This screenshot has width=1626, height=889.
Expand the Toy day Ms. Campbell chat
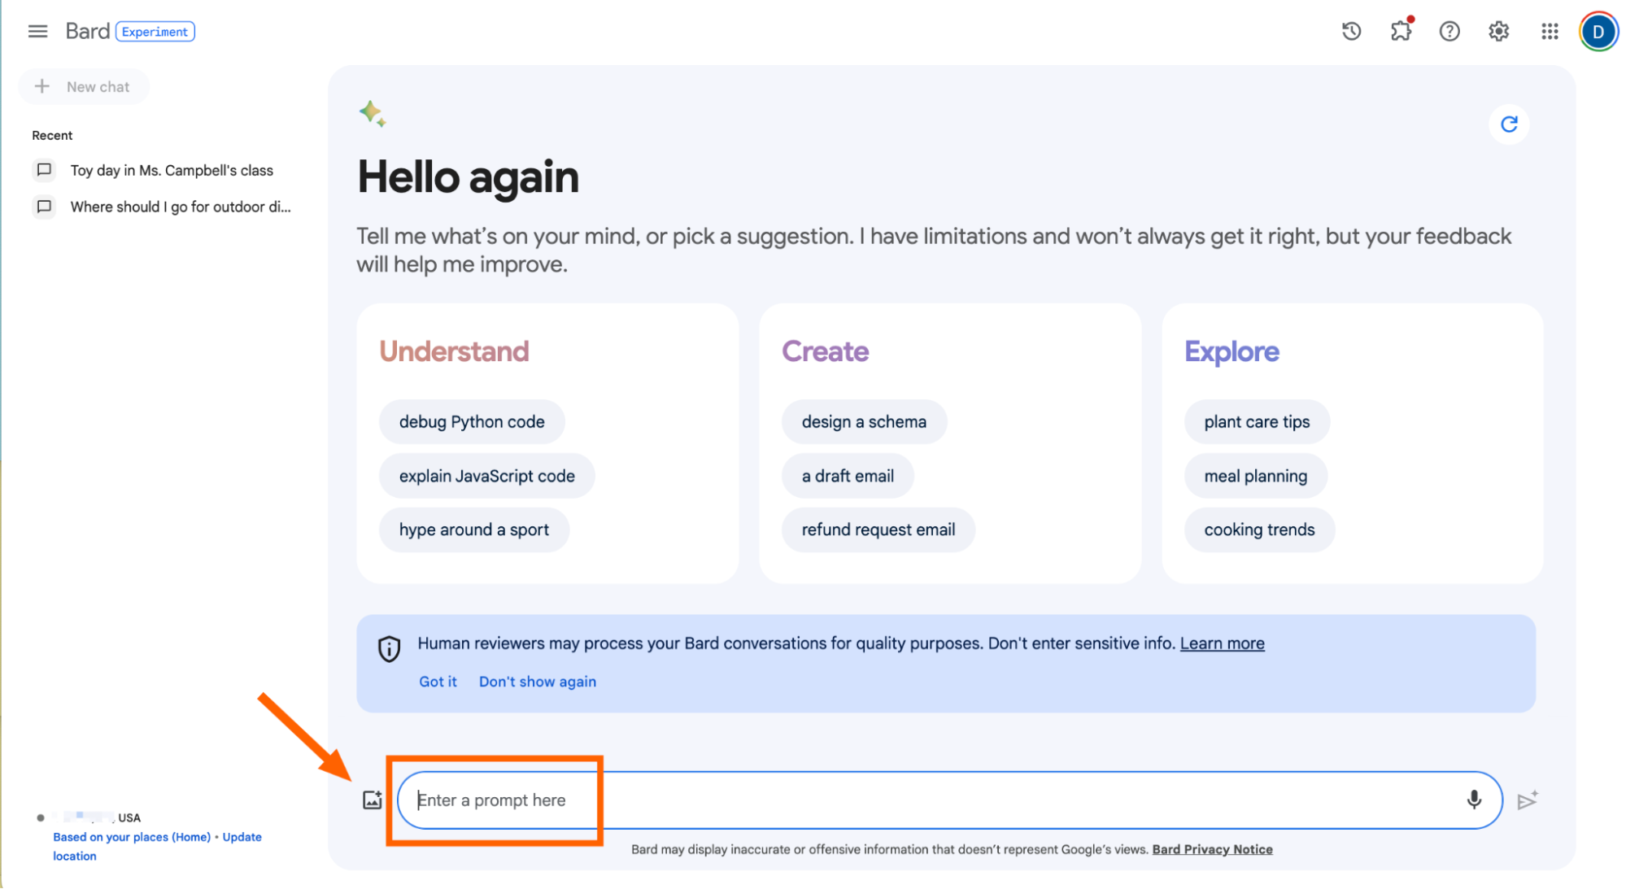[170, 170]
